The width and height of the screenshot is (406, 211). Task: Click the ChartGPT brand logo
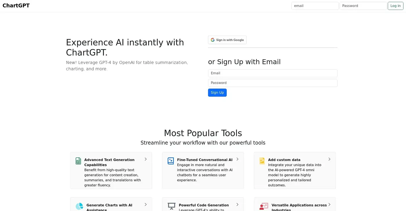tap(16, 5)
